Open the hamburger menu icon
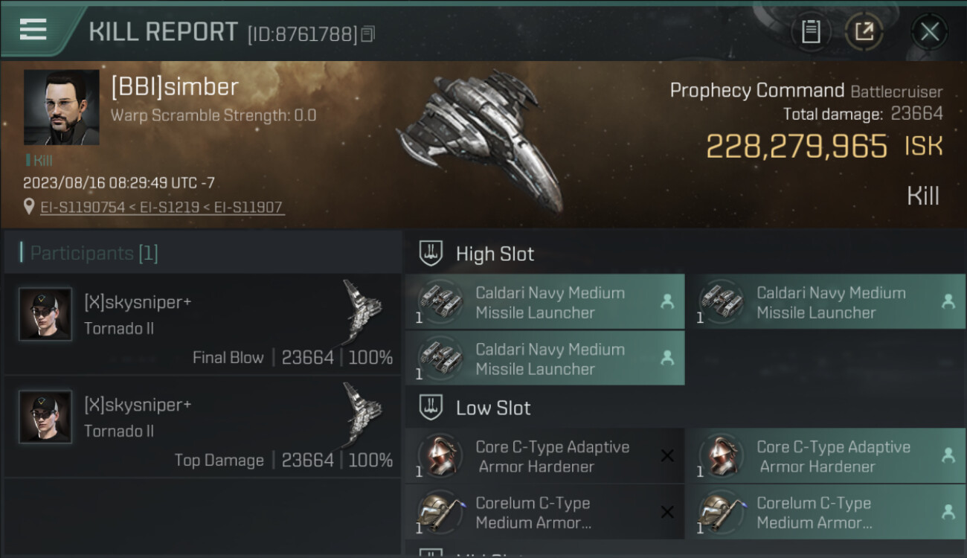This screenshot has height=558, width=967. click(33, 30)
